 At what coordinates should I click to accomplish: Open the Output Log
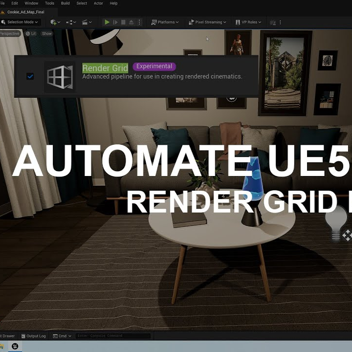[x=33, y=336]
